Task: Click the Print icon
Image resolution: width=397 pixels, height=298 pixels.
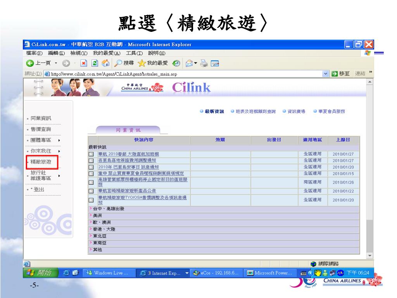Action: click(x=204, y=63)
